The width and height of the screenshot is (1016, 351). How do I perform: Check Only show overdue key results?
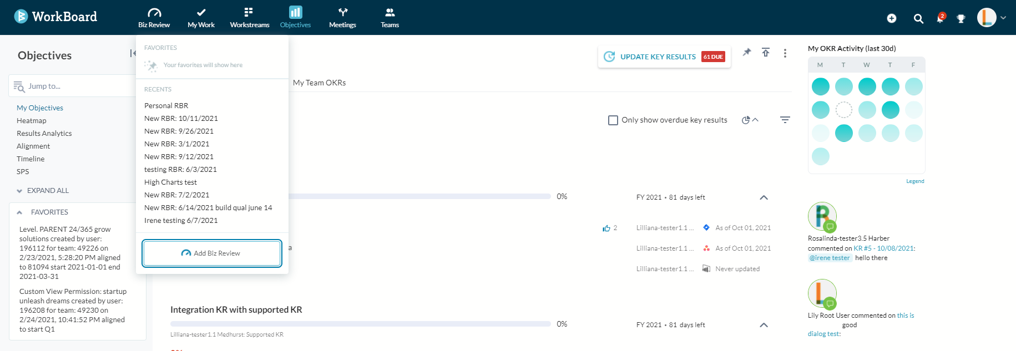(613, 120)
